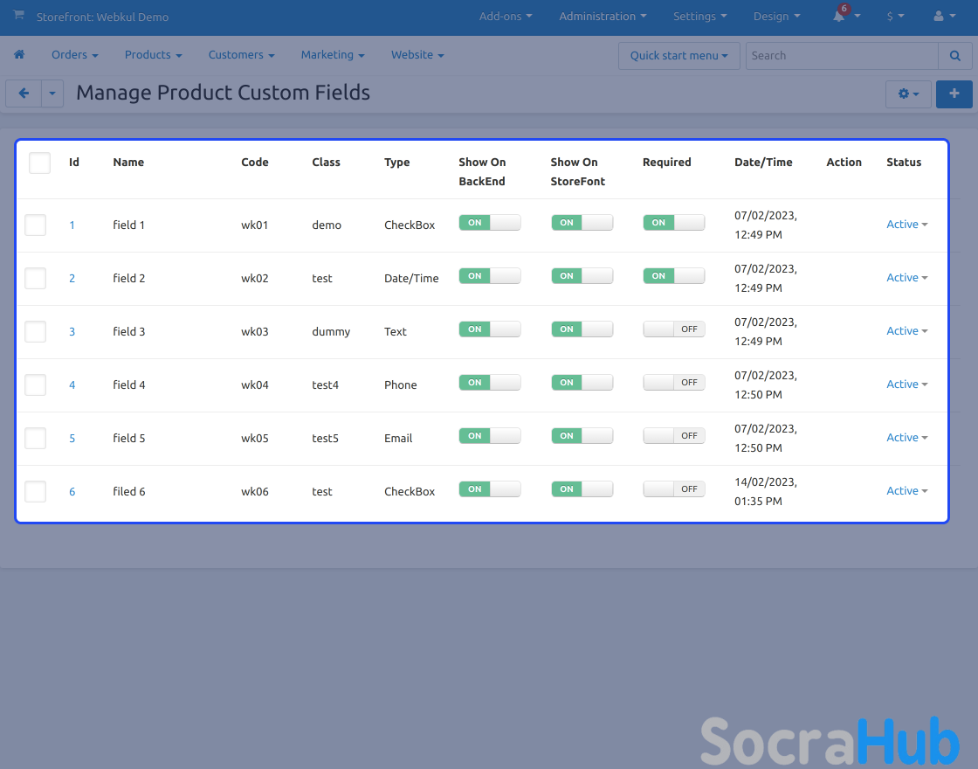
Task: Open the Design menu
Action: [776, 17]
